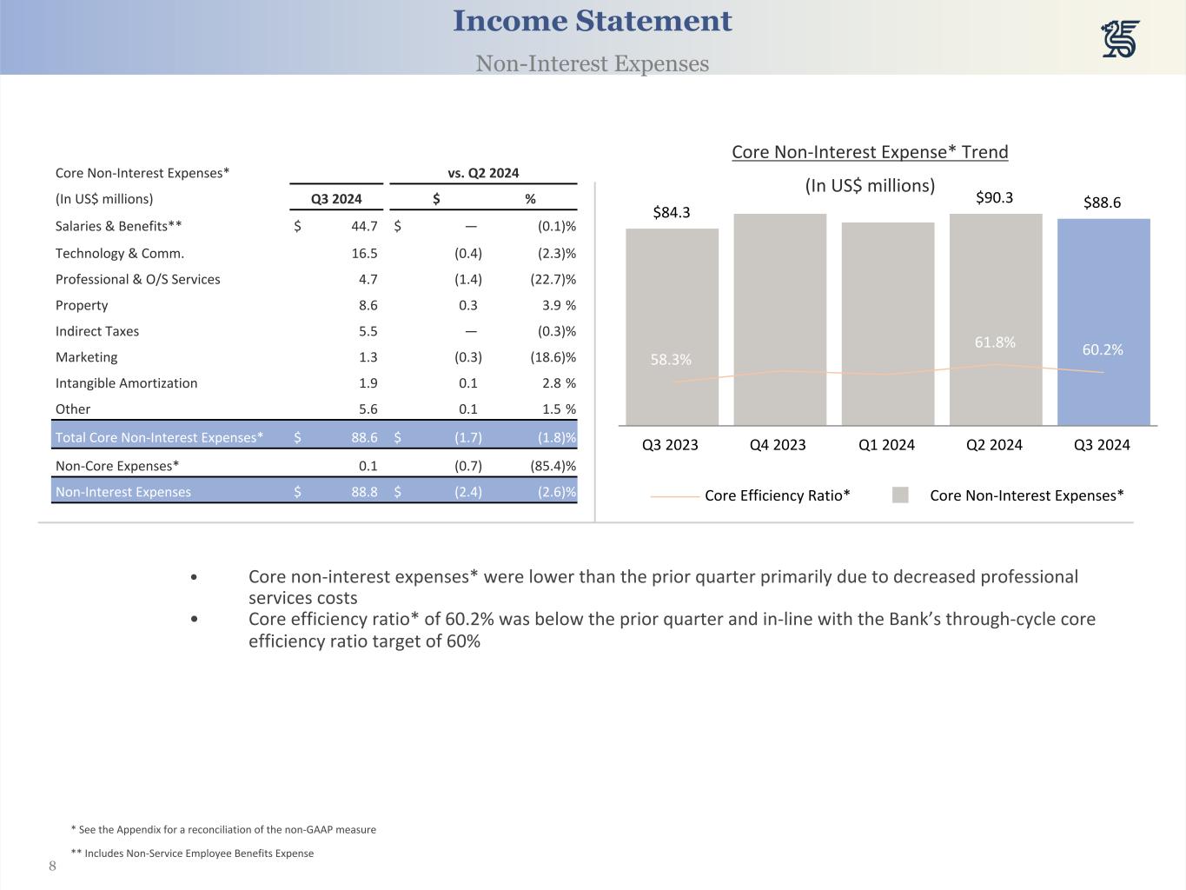The height and width of the screenshot is (890, 1186).
Task: Select the Q4 2023 bar in the chart
Action: point(780,320)
